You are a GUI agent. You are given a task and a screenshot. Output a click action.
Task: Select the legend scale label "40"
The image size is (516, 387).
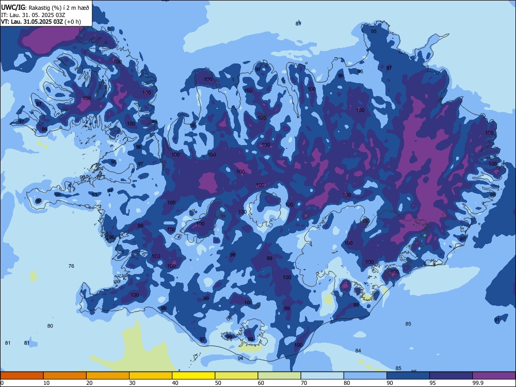tap(175, 383)
